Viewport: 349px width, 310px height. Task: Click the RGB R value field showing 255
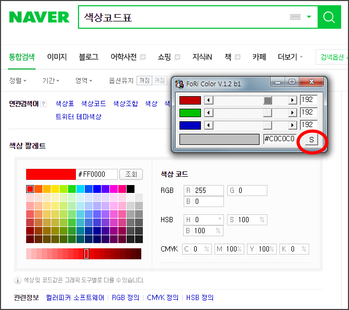[x=204, y=191]
